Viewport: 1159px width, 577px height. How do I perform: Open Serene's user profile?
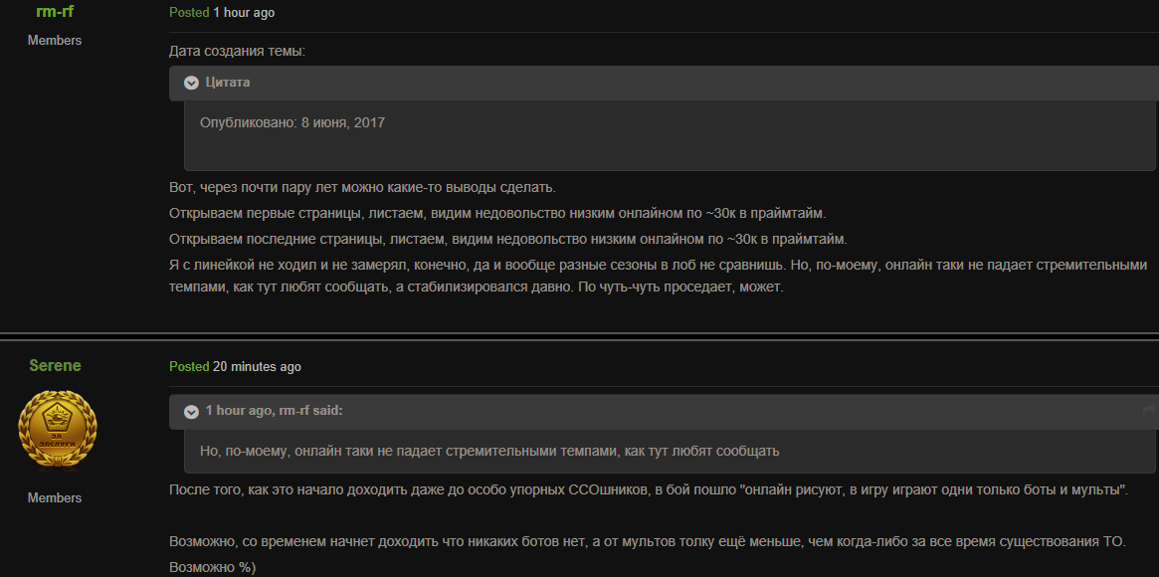click(x=55, y=365)
